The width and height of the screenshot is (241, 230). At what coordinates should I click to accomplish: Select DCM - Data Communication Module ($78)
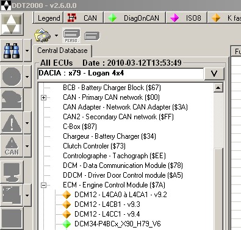123,166
